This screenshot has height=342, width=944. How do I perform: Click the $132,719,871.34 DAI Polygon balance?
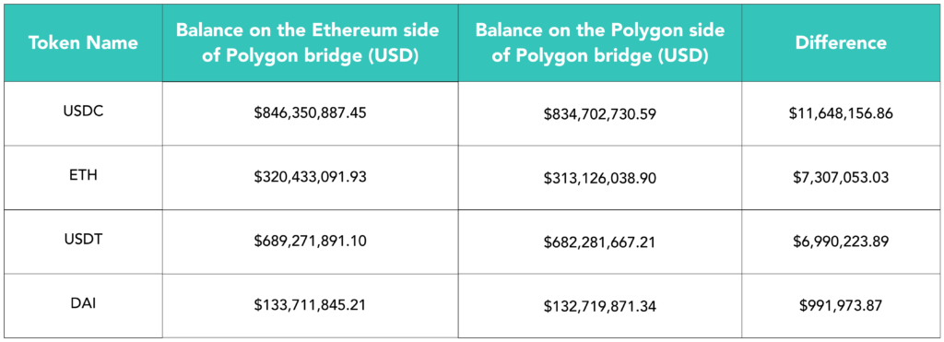click(599, 305)
